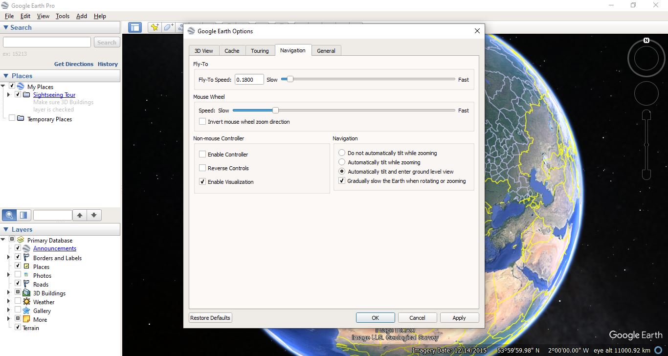
Task: Click the Mouse Wheel Speed slider handle
Action: [x=275, y=111]
